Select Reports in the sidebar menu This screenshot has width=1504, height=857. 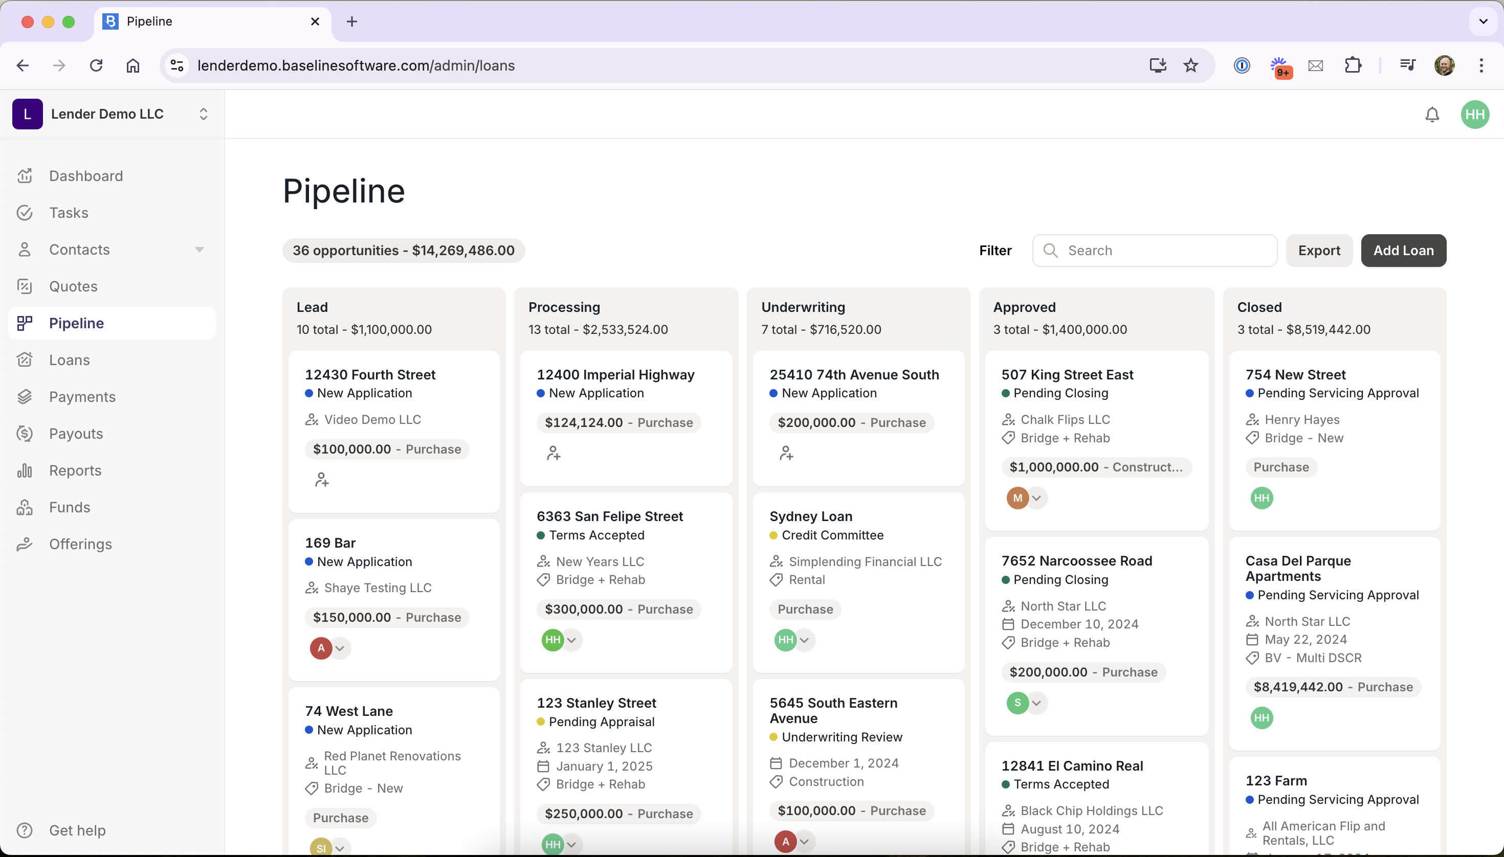click(75, 471)
